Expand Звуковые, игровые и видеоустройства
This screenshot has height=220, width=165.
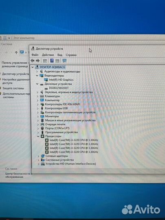(x=37, y=92)
